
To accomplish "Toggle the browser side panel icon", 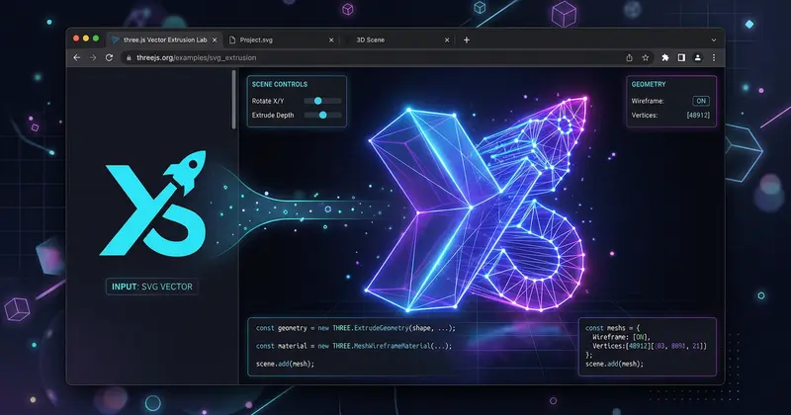I will coord(681,58).
